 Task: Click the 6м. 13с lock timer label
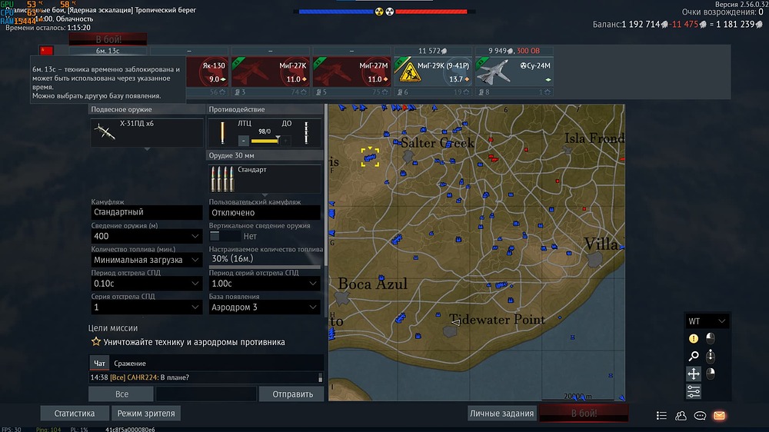pos(108,51)
